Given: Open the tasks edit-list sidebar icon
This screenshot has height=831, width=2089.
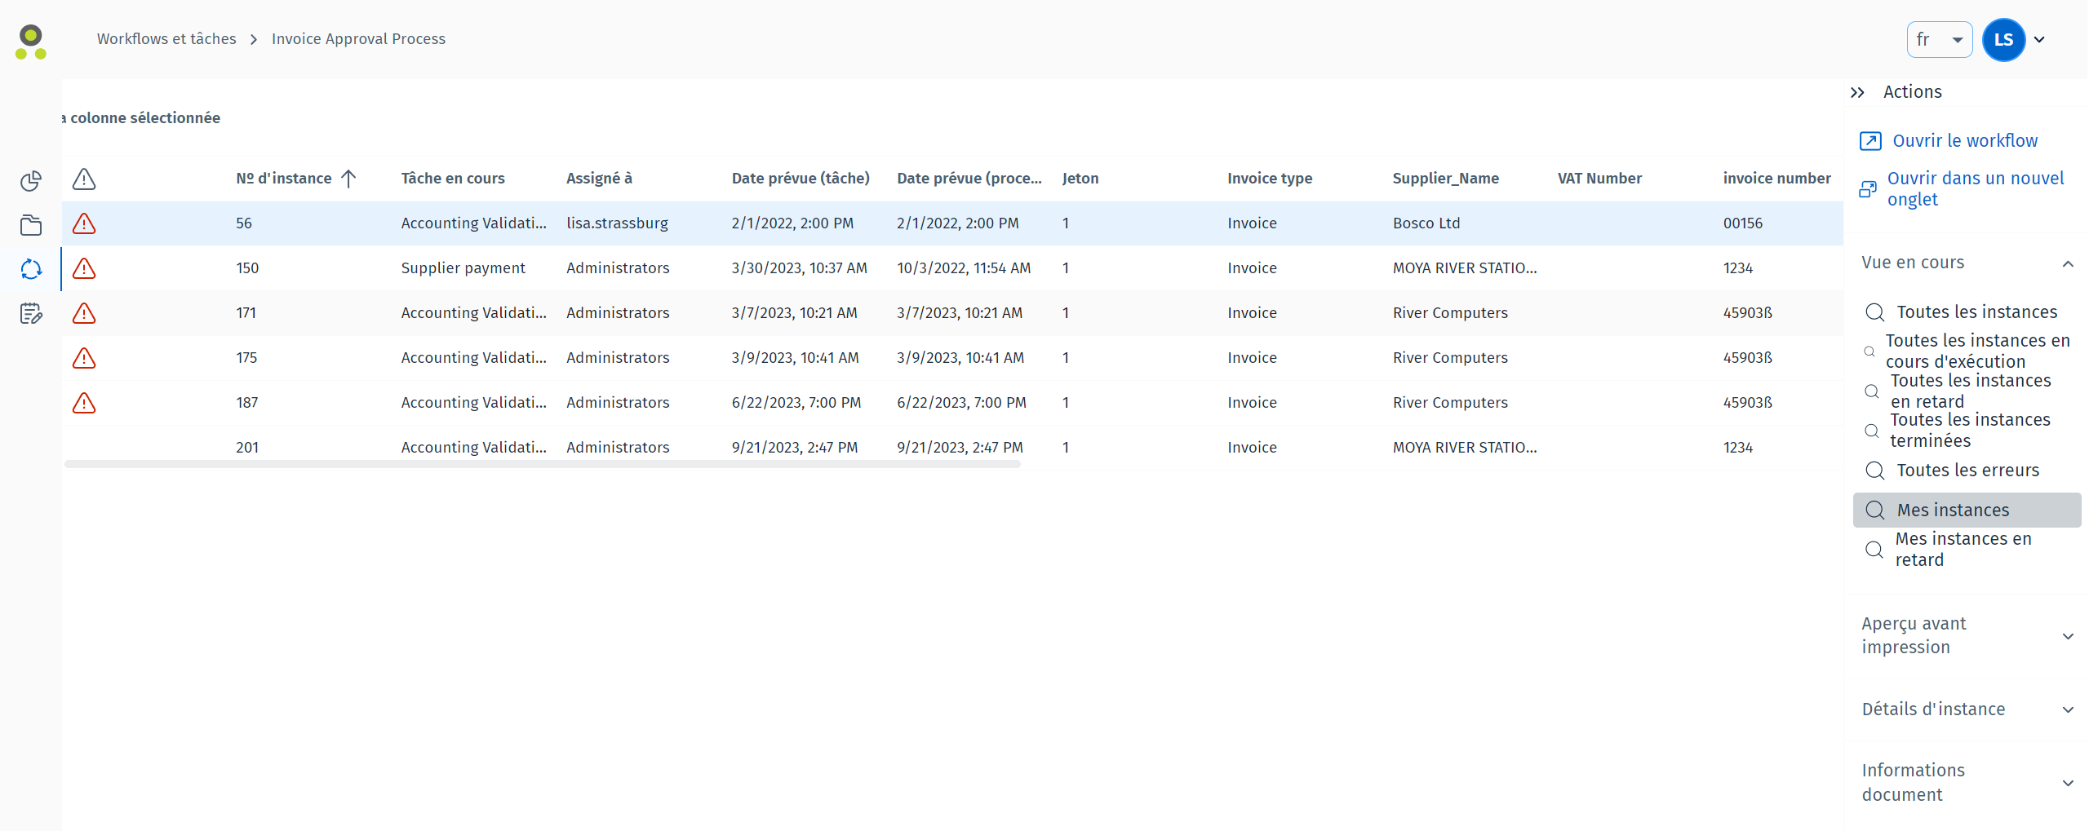Looking at the screenshot, I should pyautogui.click(x=31, y=313).
